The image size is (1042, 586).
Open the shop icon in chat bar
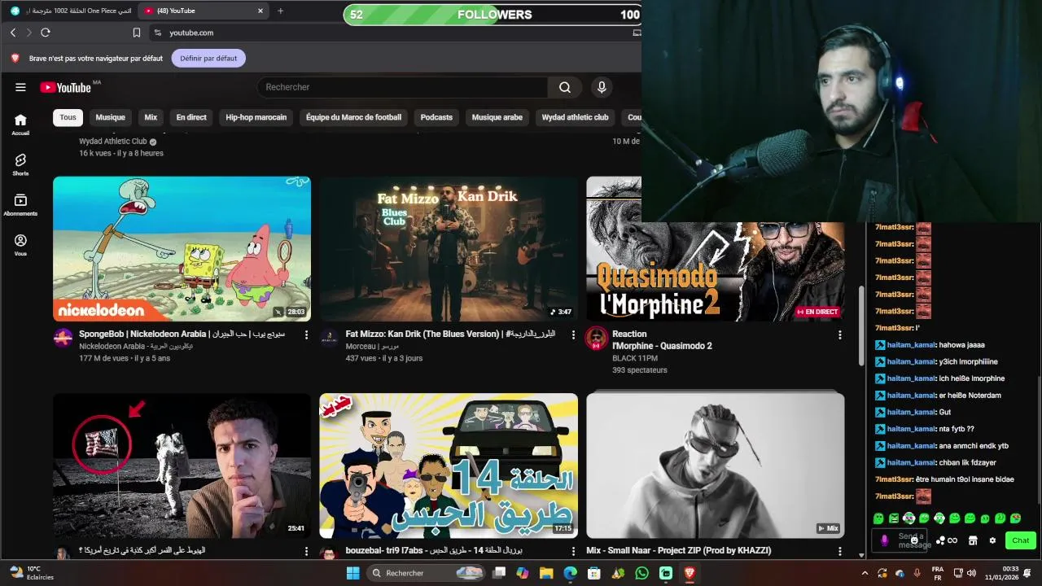[x=972, y=540]
